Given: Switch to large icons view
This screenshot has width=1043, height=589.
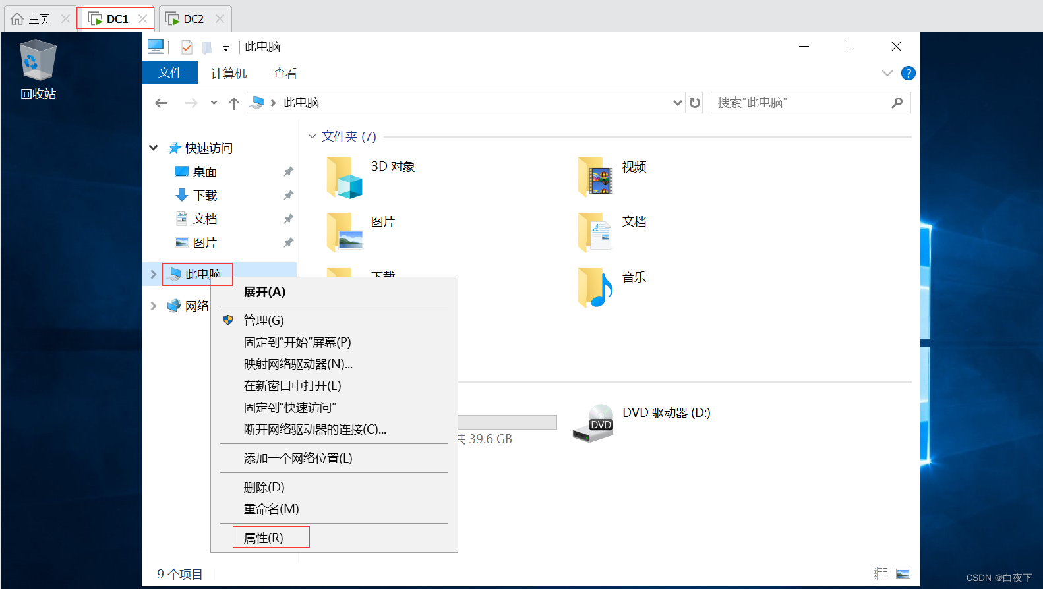Looking at the screenshot, I should (x=903, y=574).
